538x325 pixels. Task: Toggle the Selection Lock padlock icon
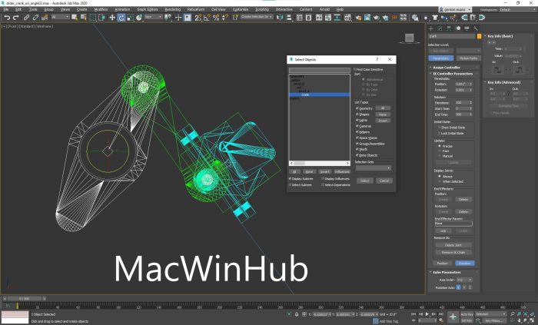click(297, 314)
